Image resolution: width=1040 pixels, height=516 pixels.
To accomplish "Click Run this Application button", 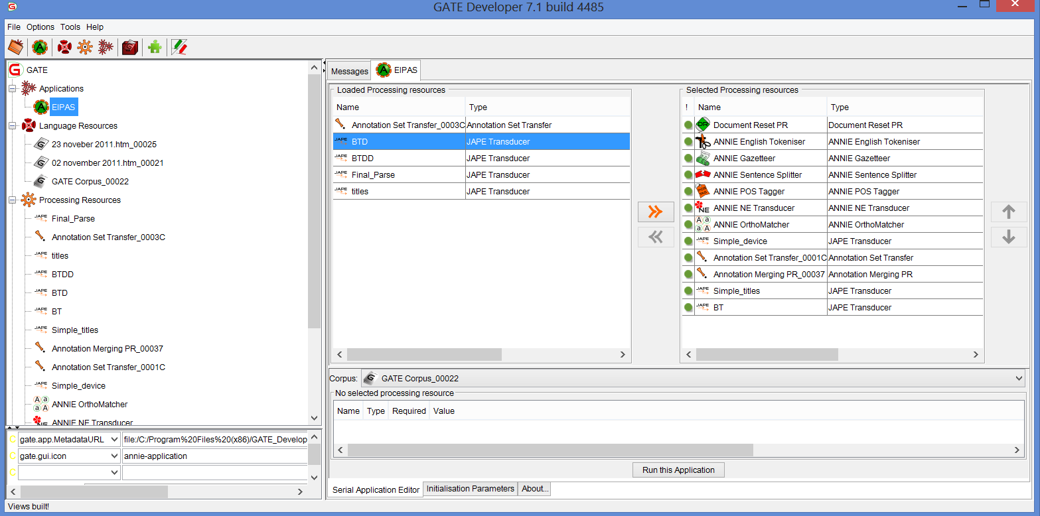I will tap(678, 470).
